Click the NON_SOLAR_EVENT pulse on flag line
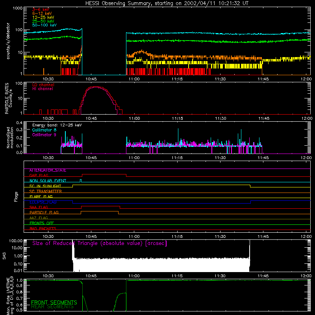Viewport: 315px width, 315px height. [81, 180]
